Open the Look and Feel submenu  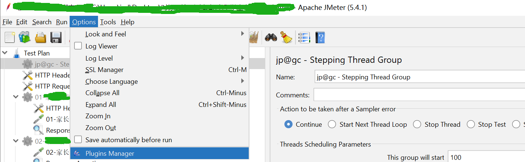[160, 34]
